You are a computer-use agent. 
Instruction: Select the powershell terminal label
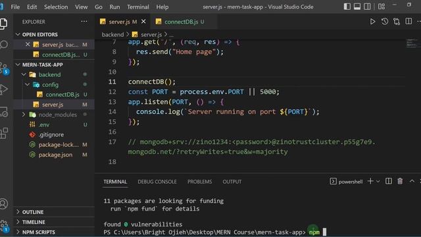[x=346, y=182]
